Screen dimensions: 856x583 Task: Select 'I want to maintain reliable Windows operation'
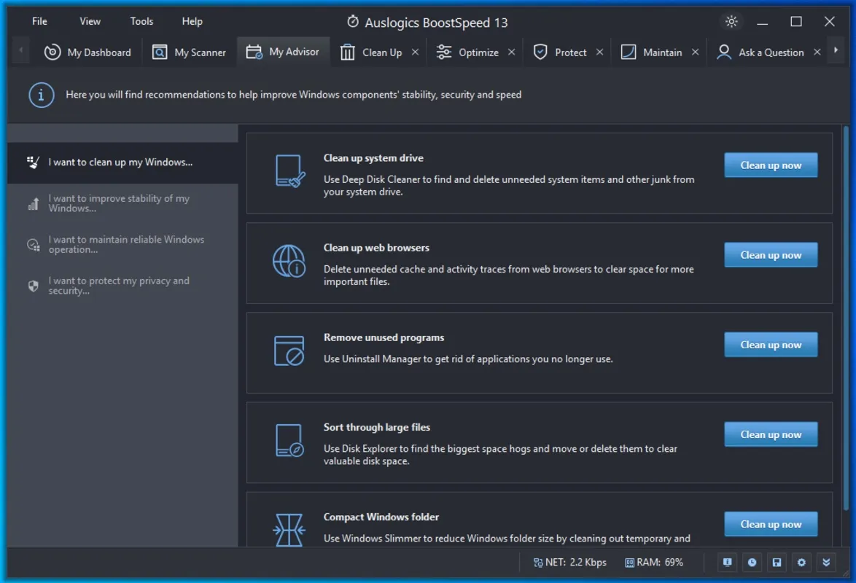[x=122, y=245]
